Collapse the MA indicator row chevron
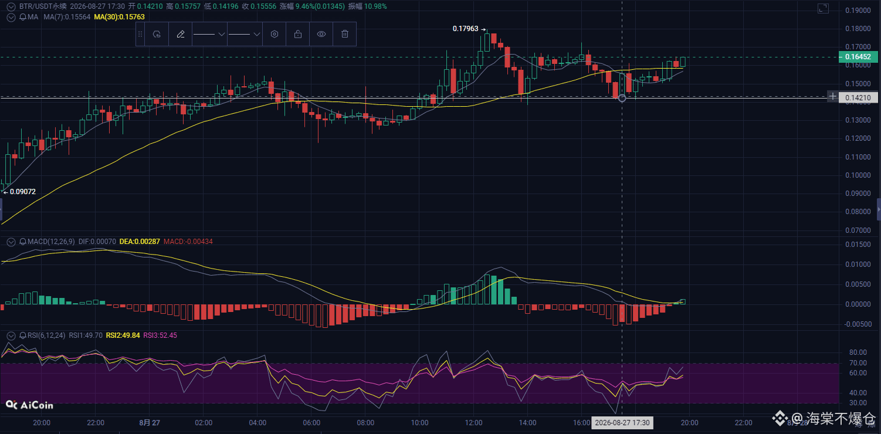Screen dimensions: 881x434 (11, 17)
